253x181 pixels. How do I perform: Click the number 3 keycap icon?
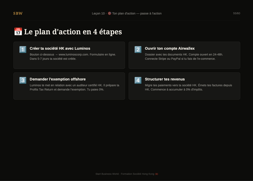pos(23,80)
